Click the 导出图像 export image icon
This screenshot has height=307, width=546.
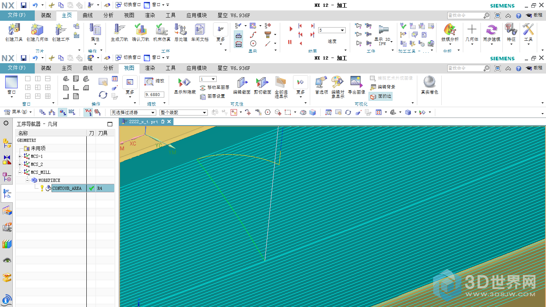coord(356,82)
